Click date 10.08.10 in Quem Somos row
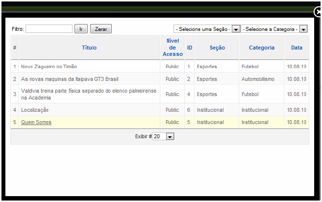The width and height of the screenshot is (322, 202). 297,122
